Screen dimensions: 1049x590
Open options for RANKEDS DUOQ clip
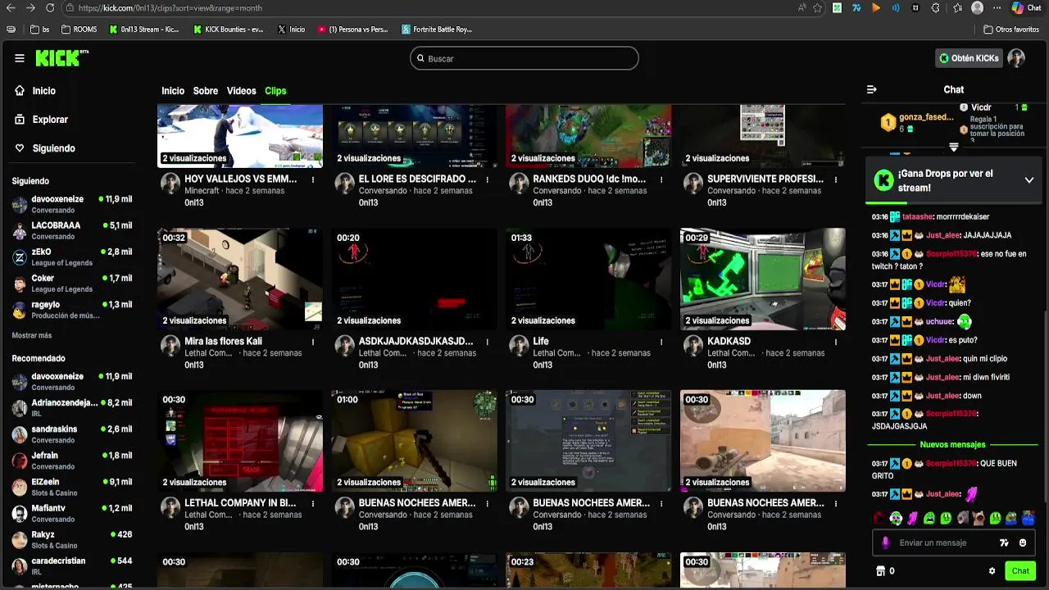[x=661, y=179]
